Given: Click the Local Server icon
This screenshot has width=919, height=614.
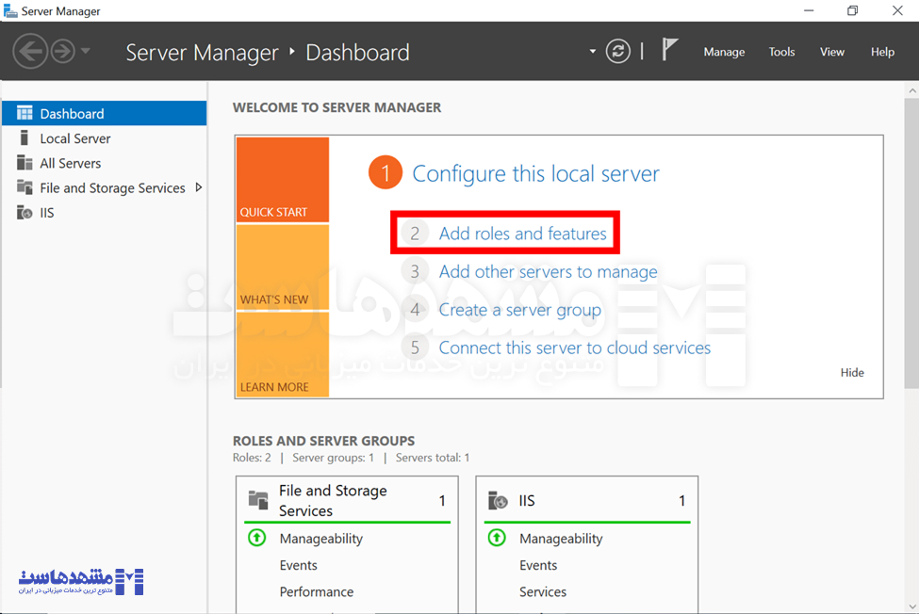Looking at the screenshot, I should (x=24, y=137).
